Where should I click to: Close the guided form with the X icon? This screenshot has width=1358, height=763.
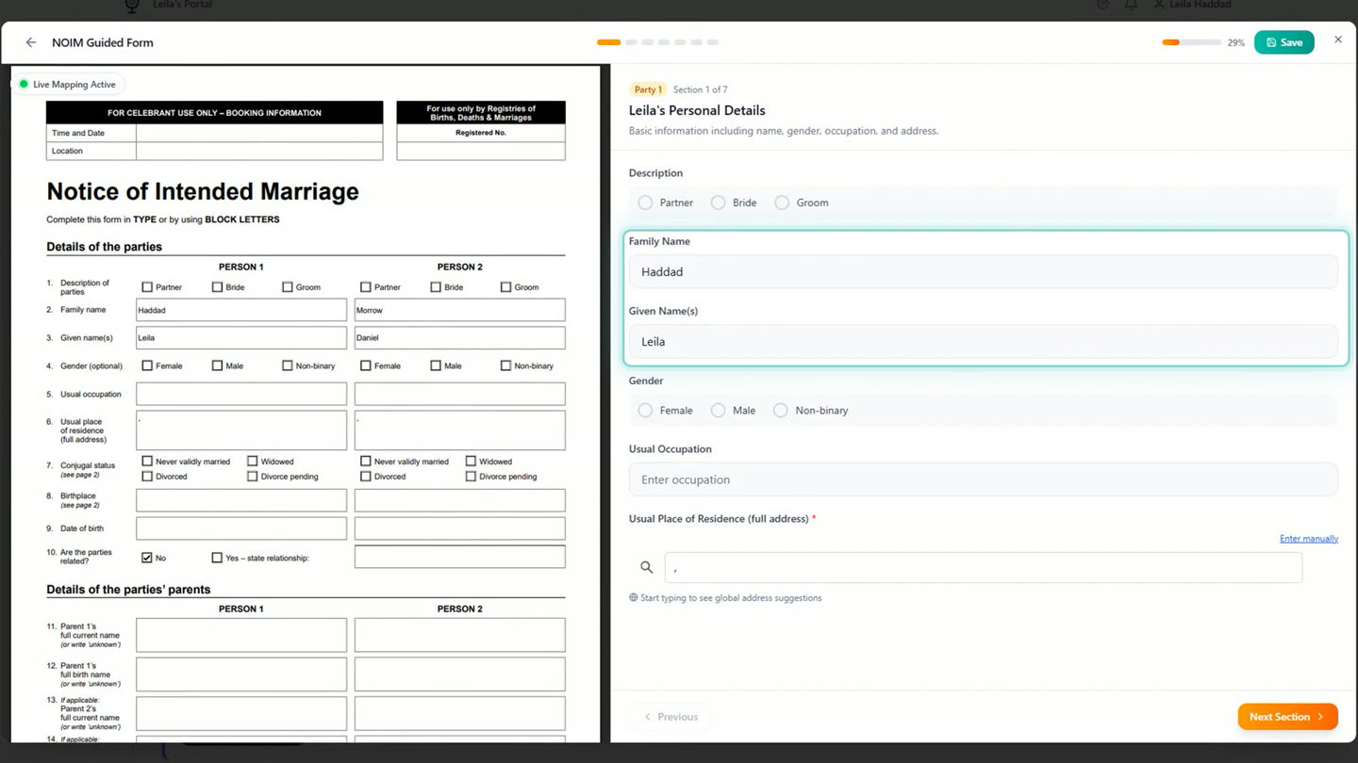click(1337, 40)
